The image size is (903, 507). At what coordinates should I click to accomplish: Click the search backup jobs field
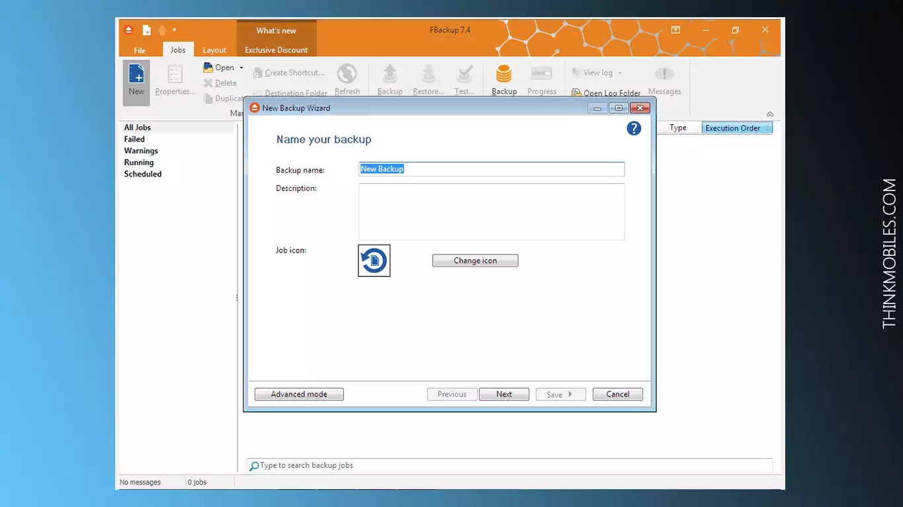coord(509,465)
